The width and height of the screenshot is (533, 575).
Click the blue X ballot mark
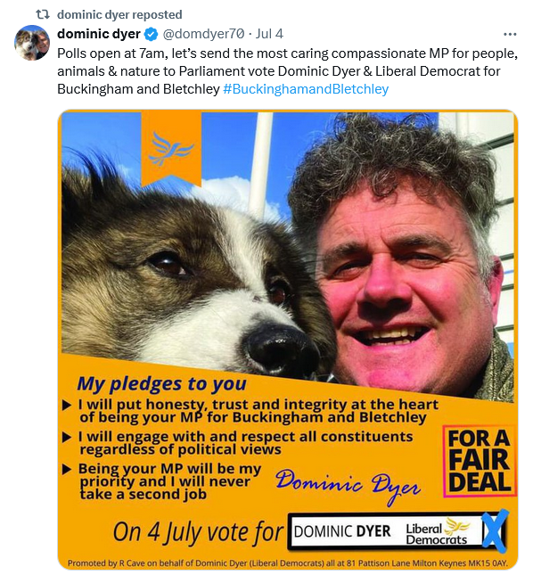495,530
